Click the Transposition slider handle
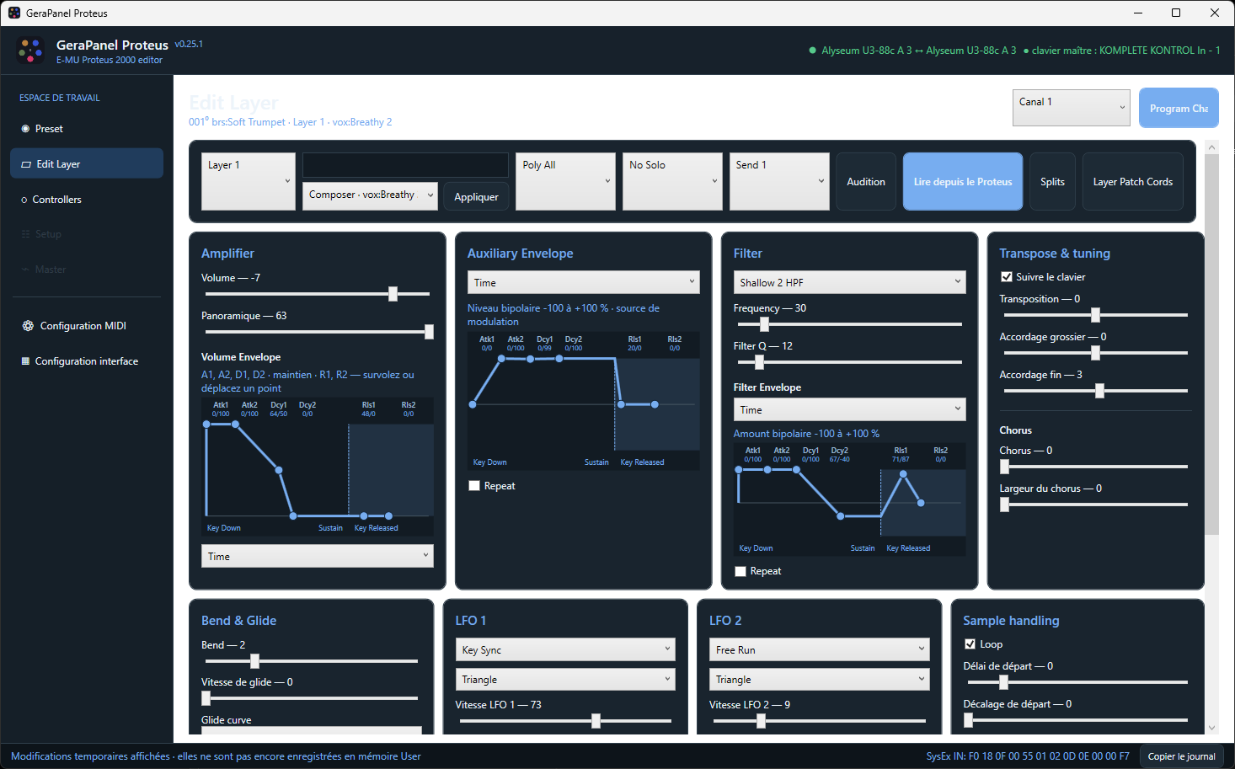This screenshot has width=1235, height=769. coord(1095,314)
